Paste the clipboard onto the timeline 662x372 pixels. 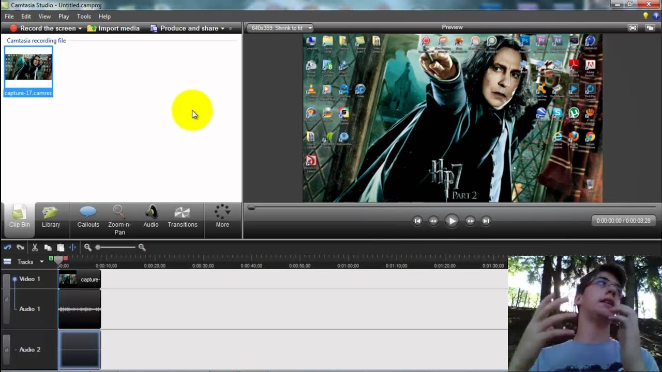coord(60,247)
